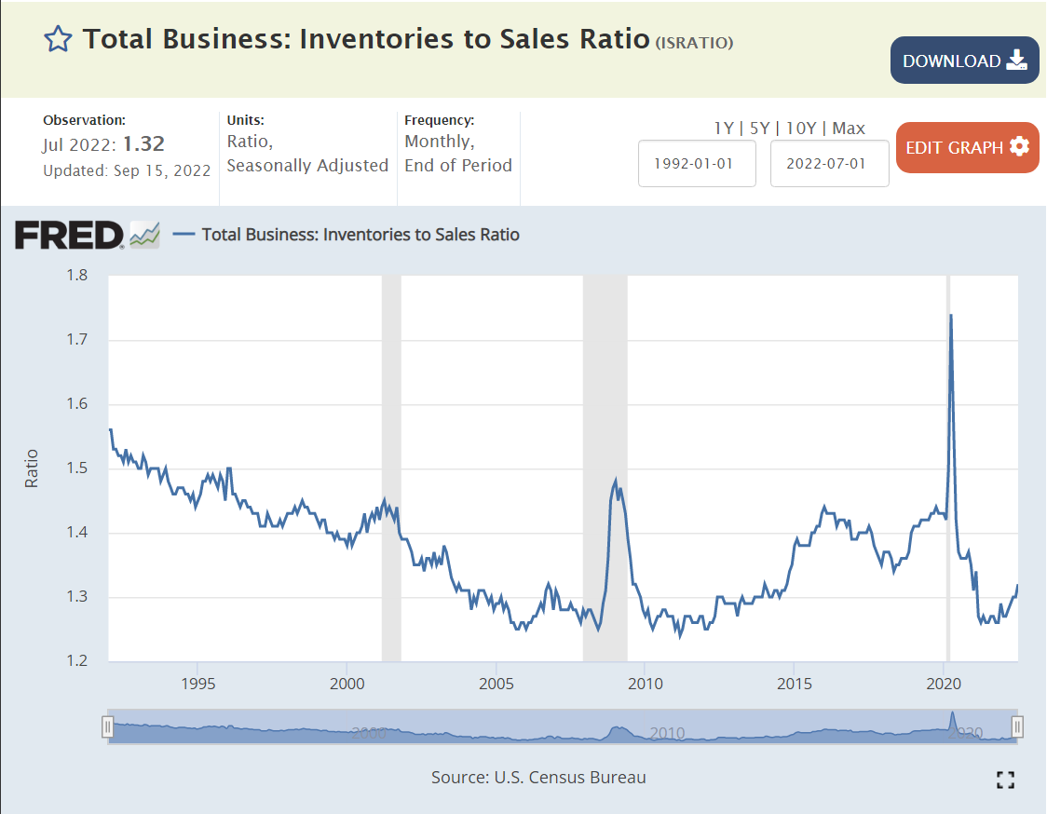This screenshot has width=1047, height=814.
Task: Click the right range slider handle
Action: (x=1018, y=726)
